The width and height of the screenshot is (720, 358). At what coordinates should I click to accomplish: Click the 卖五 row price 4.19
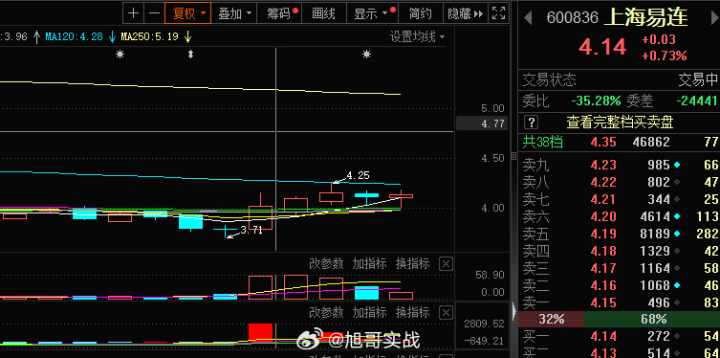pos(603,234)
